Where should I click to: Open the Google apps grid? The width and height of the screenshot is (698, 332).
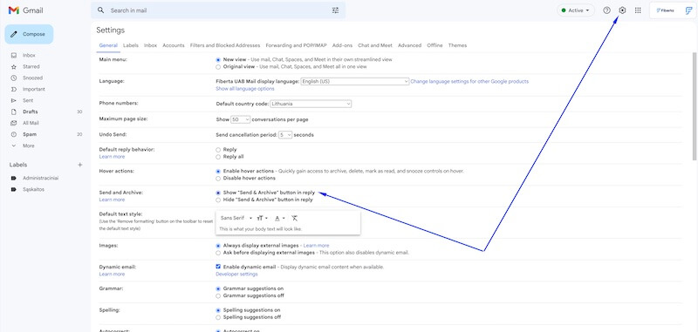coord(638,10)
